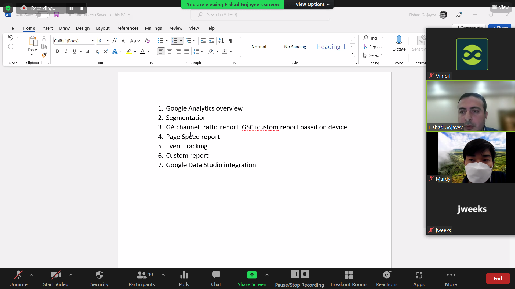Apply No Spacing style
The height and width of the screenshot is (289, 515).
pos(295,47)
